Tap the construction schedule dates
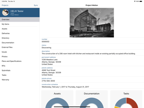 pos(65,87)
